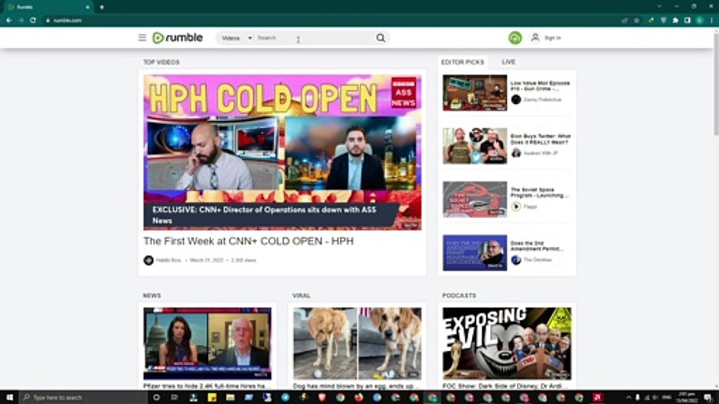The width and height of the screenshot is (719, 404).
Task: Click The Dershow channel name
Action: (538, 260)
